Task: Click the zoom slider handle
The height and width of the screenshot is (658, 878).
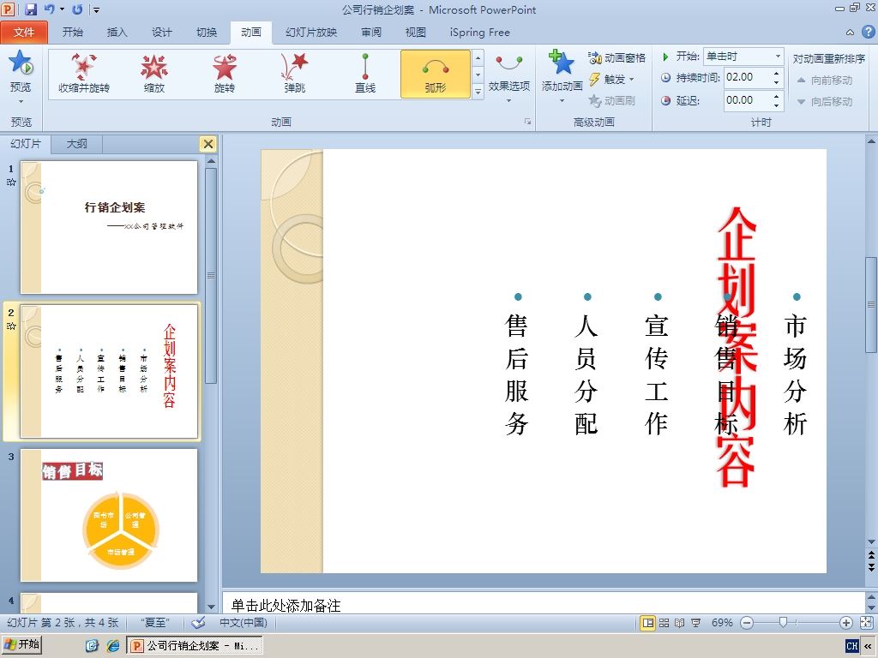Action: (x=784, y=622)
